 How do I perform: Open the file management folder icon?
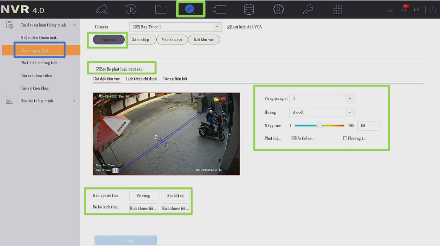click(x=160, y=9)
